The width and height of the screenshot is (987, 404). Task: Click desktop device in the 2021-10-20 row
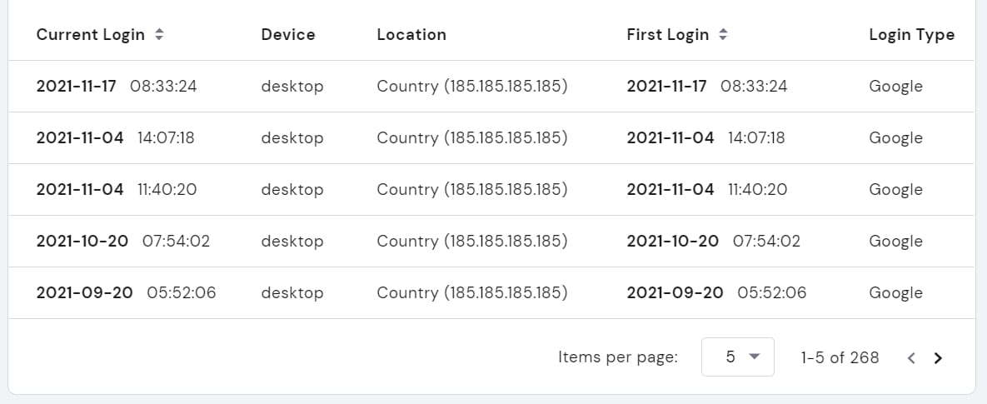(x=292, y=242)
